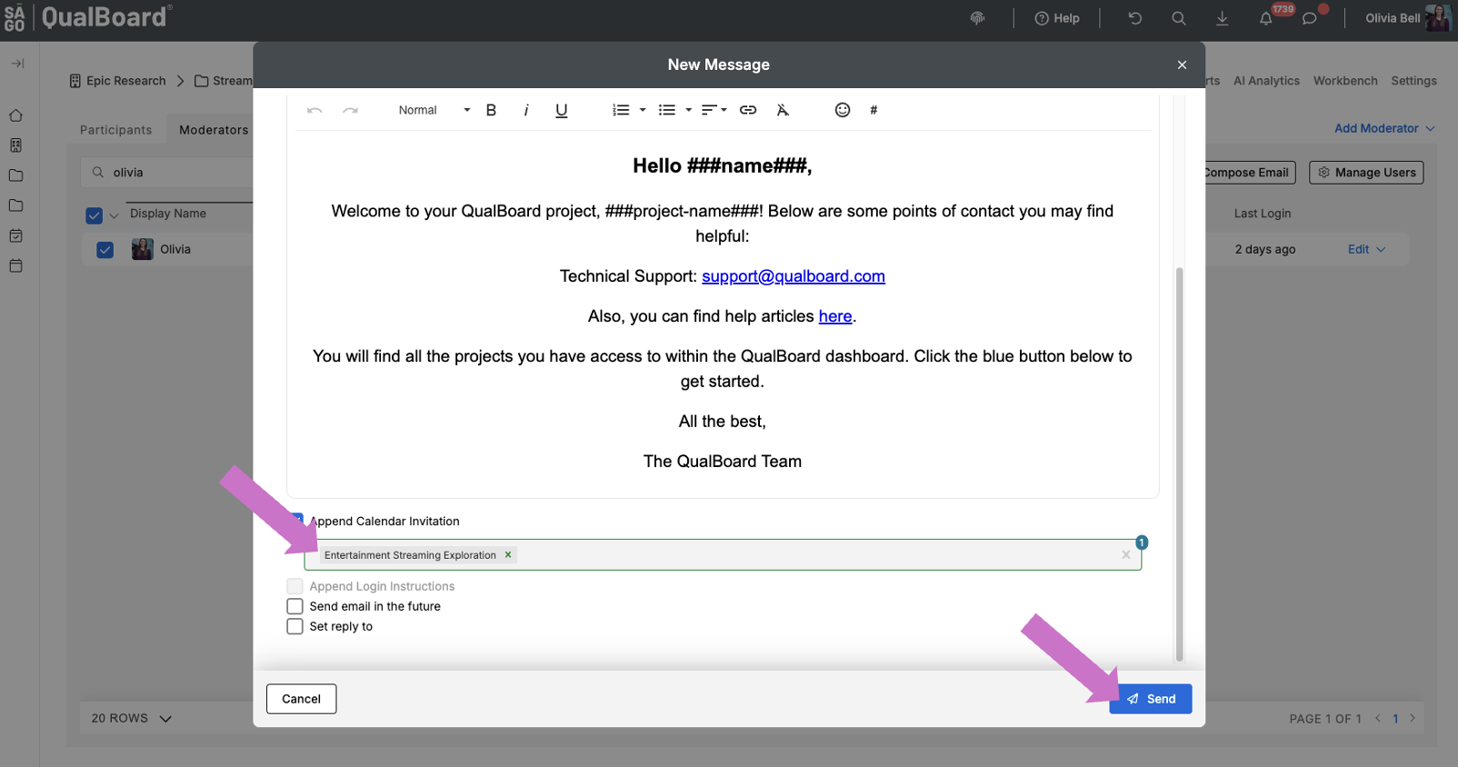Open the emoji picker

click(x=843, y=110)
